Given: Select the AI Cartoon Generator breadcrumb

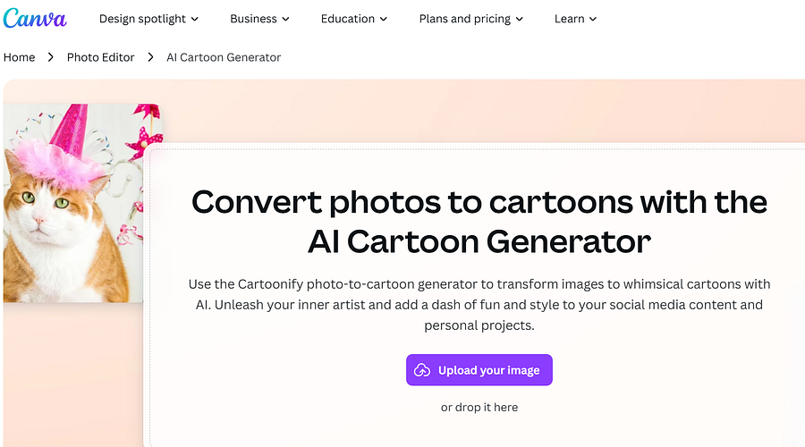Looking at the screenshot, I should (224, 57).
